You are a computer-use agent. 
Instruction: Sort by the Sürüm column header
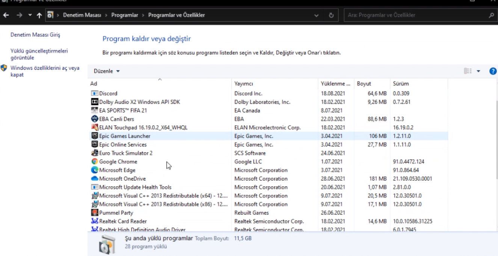[x=418, y=84]
